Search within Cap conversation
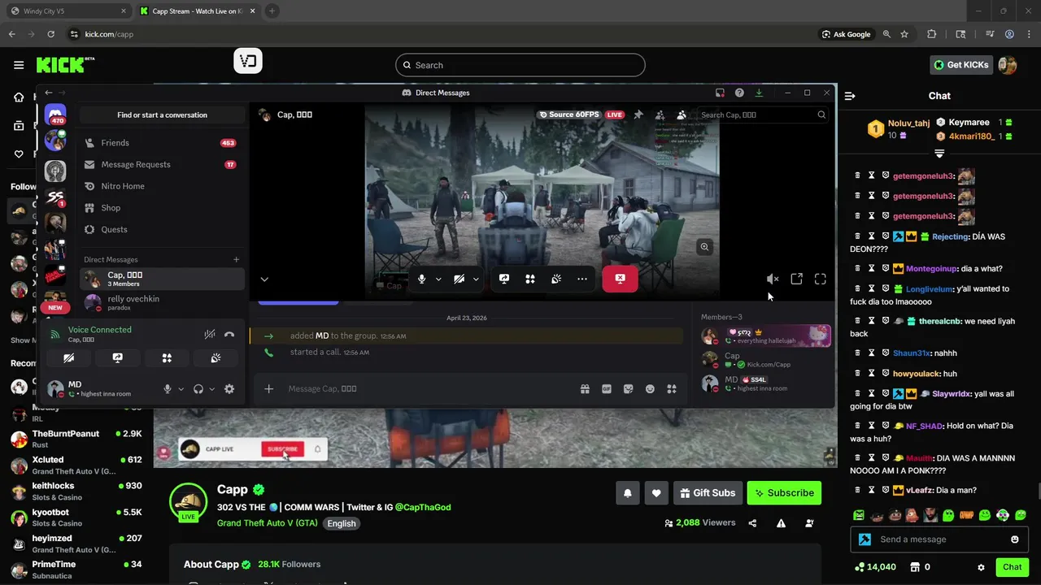 click(763, 115)
